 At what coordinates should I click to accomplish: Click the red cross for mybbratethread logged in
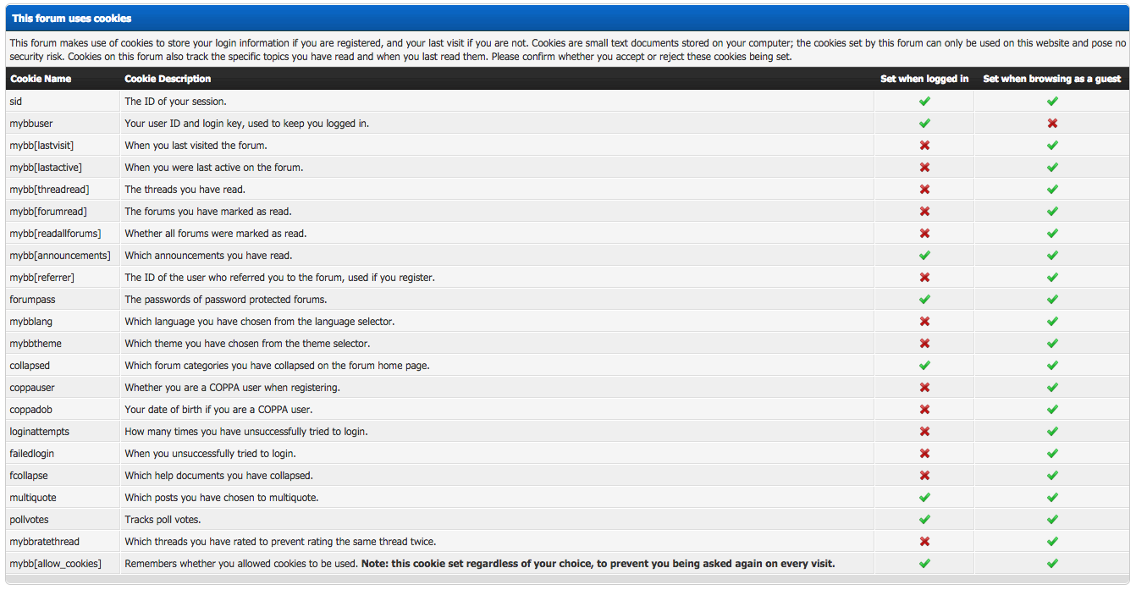924,542
